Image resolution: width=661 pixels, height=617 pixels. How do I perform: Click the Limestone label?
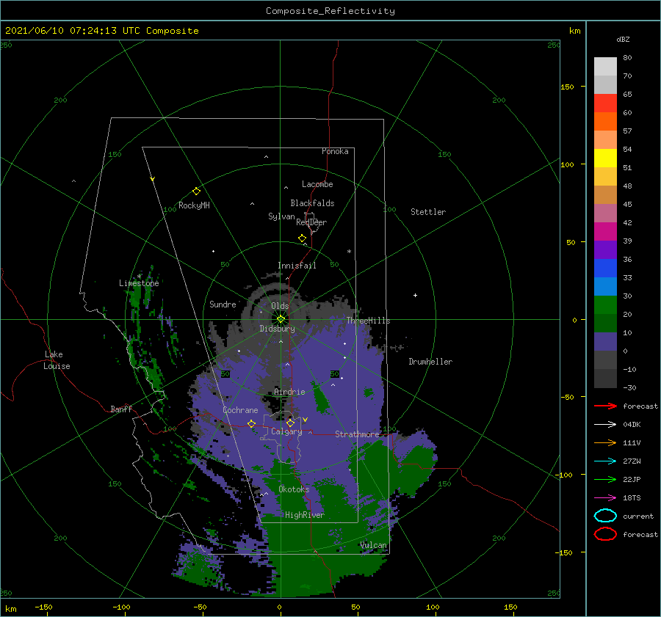139,283
